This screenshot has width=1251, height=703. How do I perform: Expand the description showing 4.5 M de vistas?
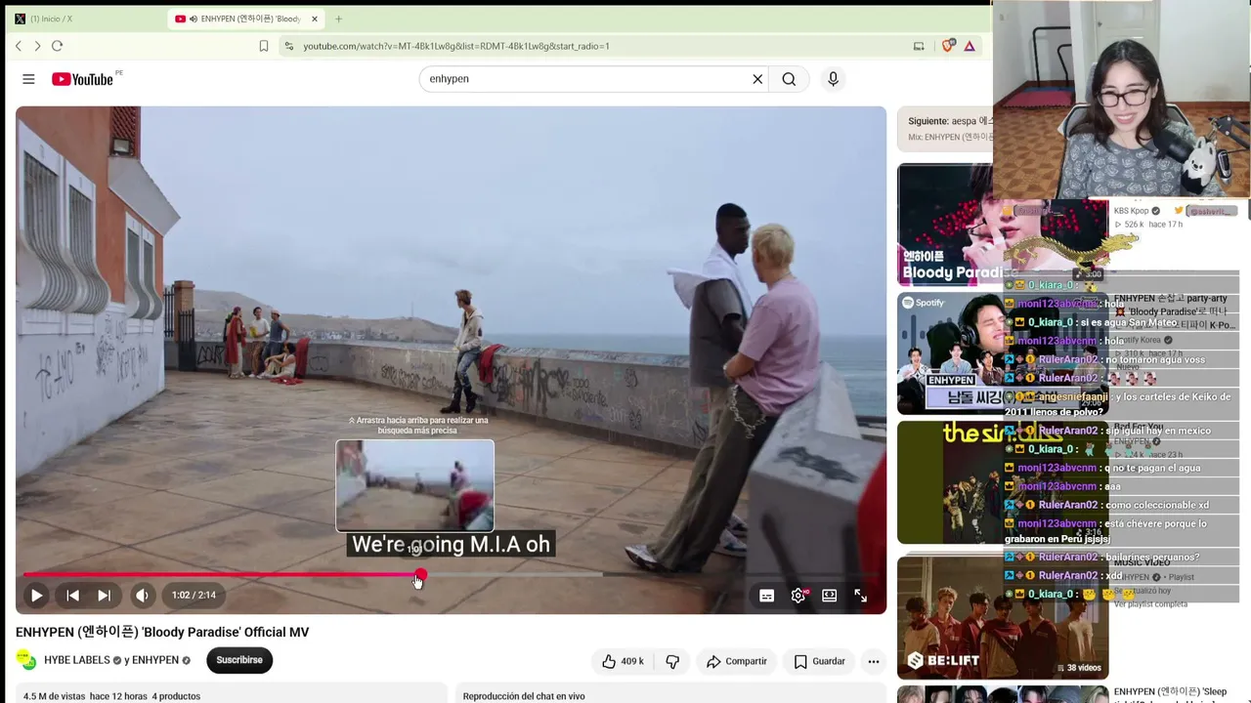pyautogui.click(x=231, y=693)
